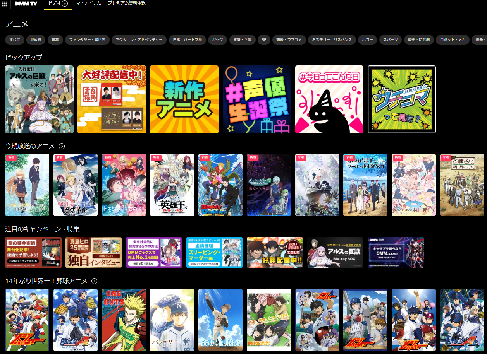
Task: Open the 虚構推理 スリーピング・マーダー編 banner
Action: [x=214, y=253]
